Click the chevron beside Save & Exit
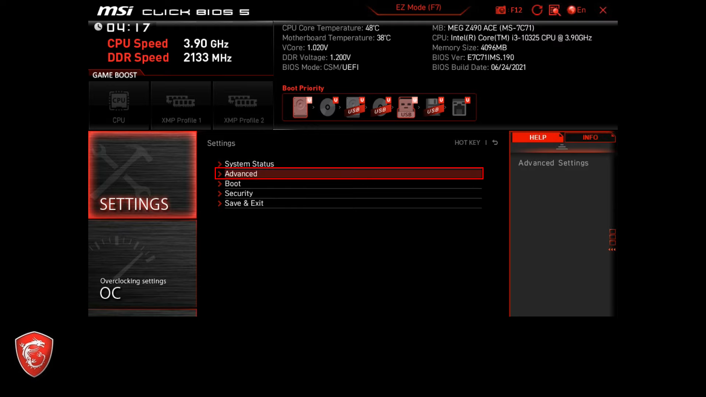Screen dimensions: 706x397 click(x=220, y=204)
